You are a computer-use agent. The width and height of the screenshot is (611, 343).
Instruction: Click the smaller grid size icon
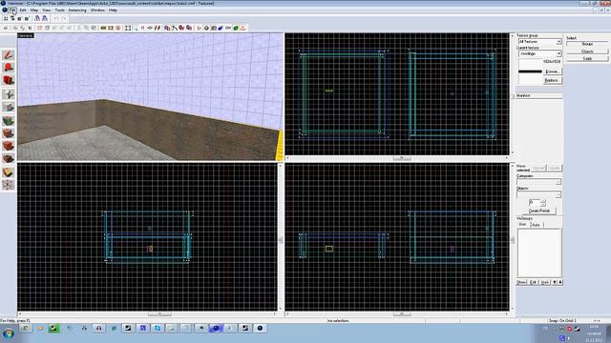tap(19, 18)
